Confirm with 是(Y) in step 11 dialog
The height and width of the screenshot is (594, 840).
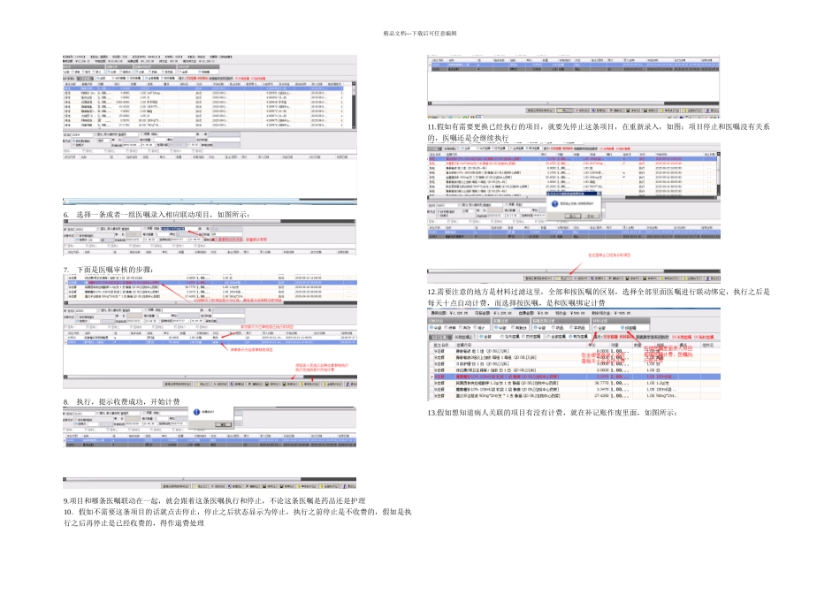point(573,216)
